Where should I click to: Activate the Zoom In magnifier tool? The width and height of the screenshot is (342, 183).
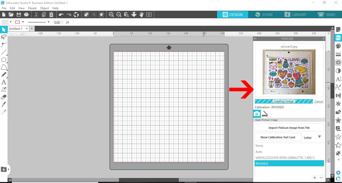click(111, 14)
